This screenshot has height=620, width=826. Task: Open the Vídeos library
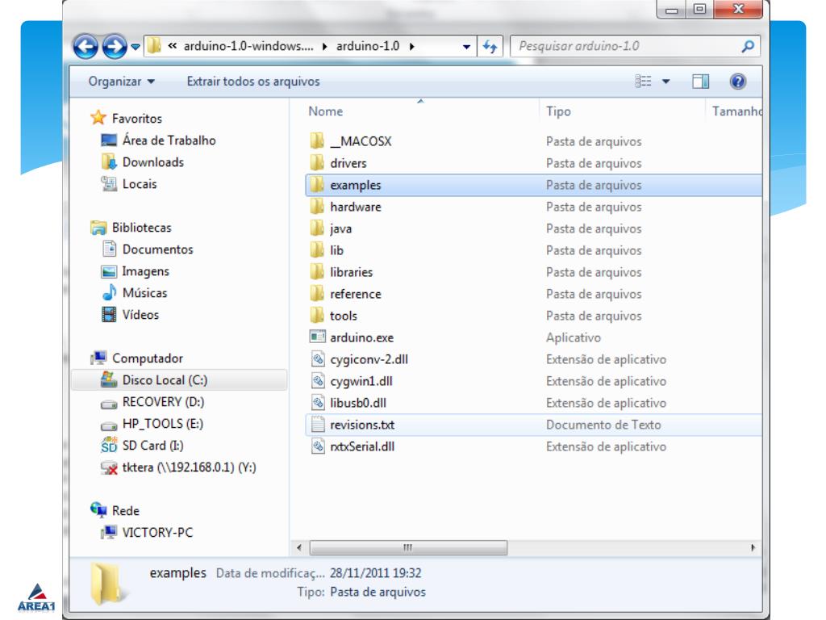[140, 315]
